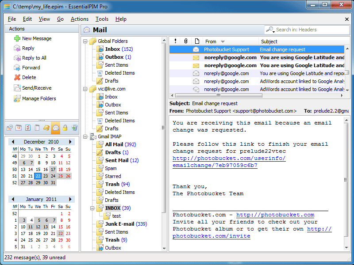The width and height of the screenshot is (354, 265).
Task: Click the Subject column header
Action: (301, 41)
